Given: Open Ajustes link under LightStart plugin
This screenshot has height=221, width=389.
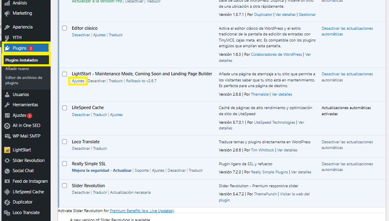Looking at the screenshot, I should (78, 81).
